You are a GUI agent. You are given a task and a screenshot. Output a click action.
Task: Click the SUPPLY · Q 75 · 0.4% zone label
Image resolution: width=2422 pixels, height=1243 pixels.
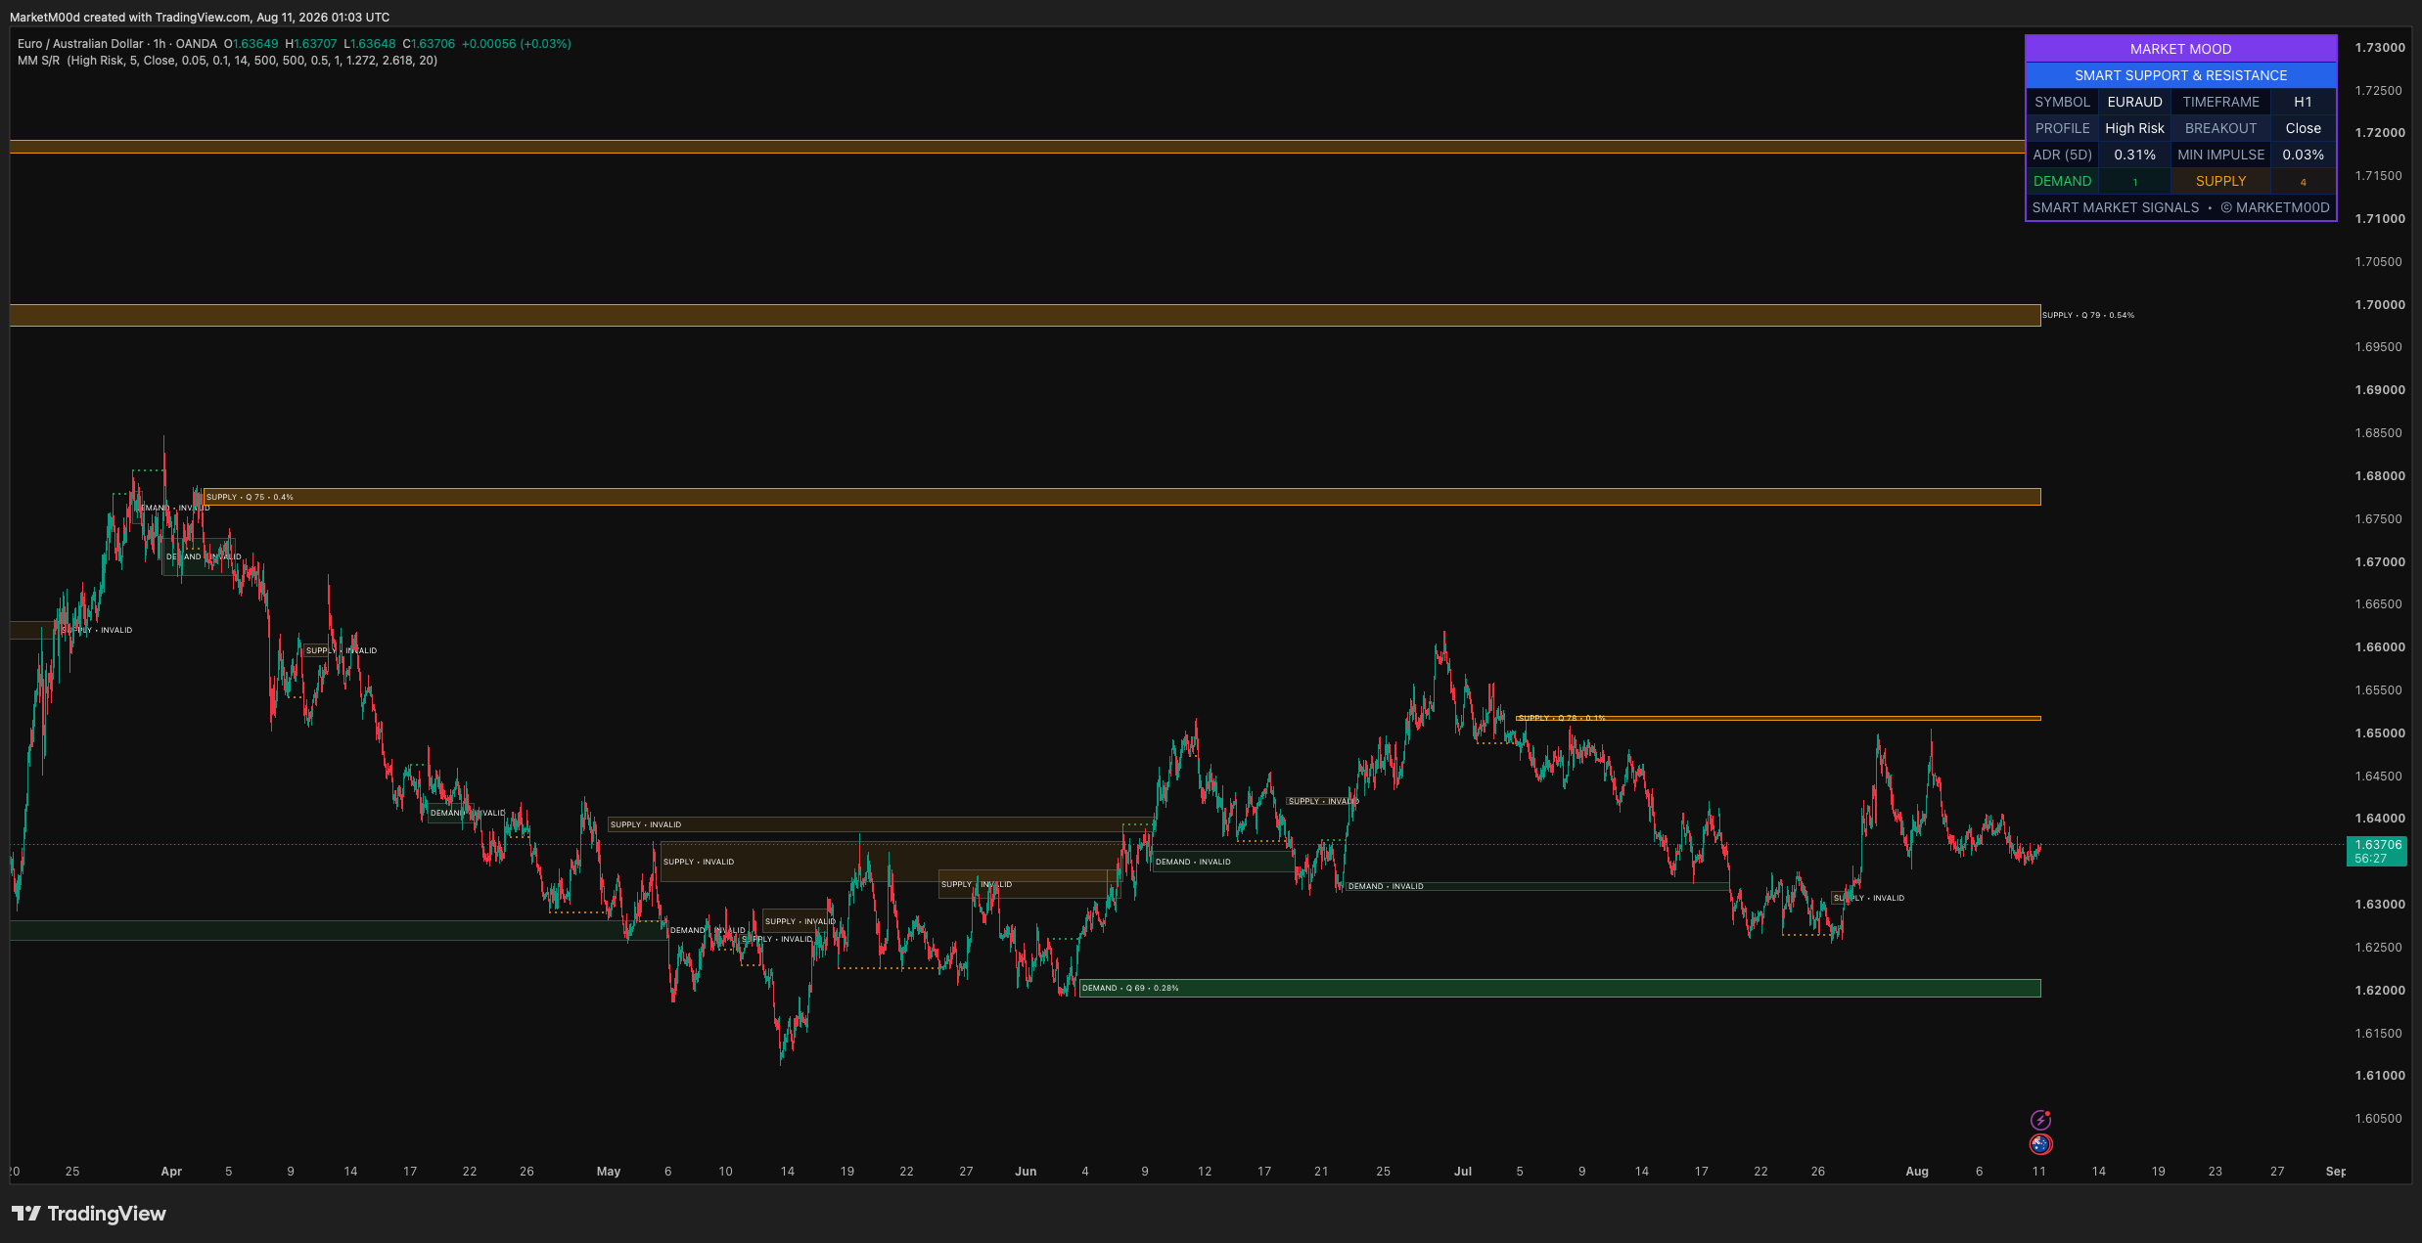pos(250,497)
